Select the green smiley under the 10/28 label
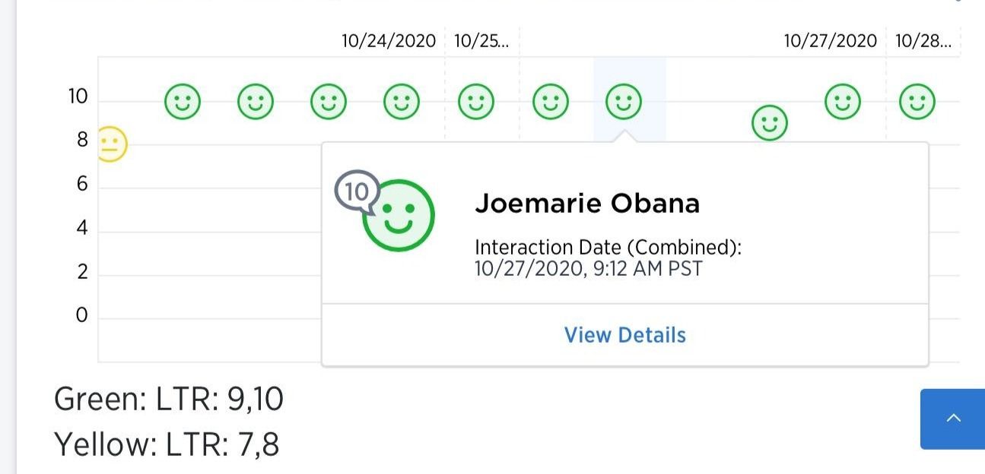The width and height of the screenshot is (985, 474). [x=917, y=101]
